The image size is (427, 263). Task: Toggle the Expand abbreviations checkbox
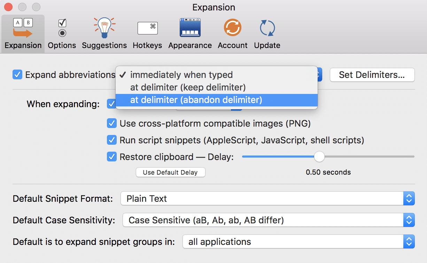pyautogui.click(x=17, y=75)
